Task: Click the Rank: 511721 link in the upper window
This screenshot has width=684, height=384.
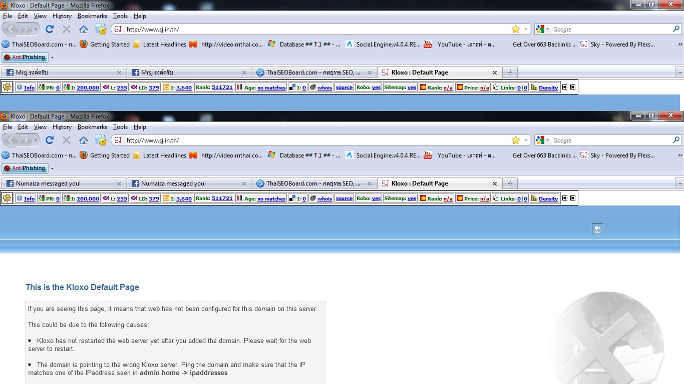Action: click(x=214, y=87)
